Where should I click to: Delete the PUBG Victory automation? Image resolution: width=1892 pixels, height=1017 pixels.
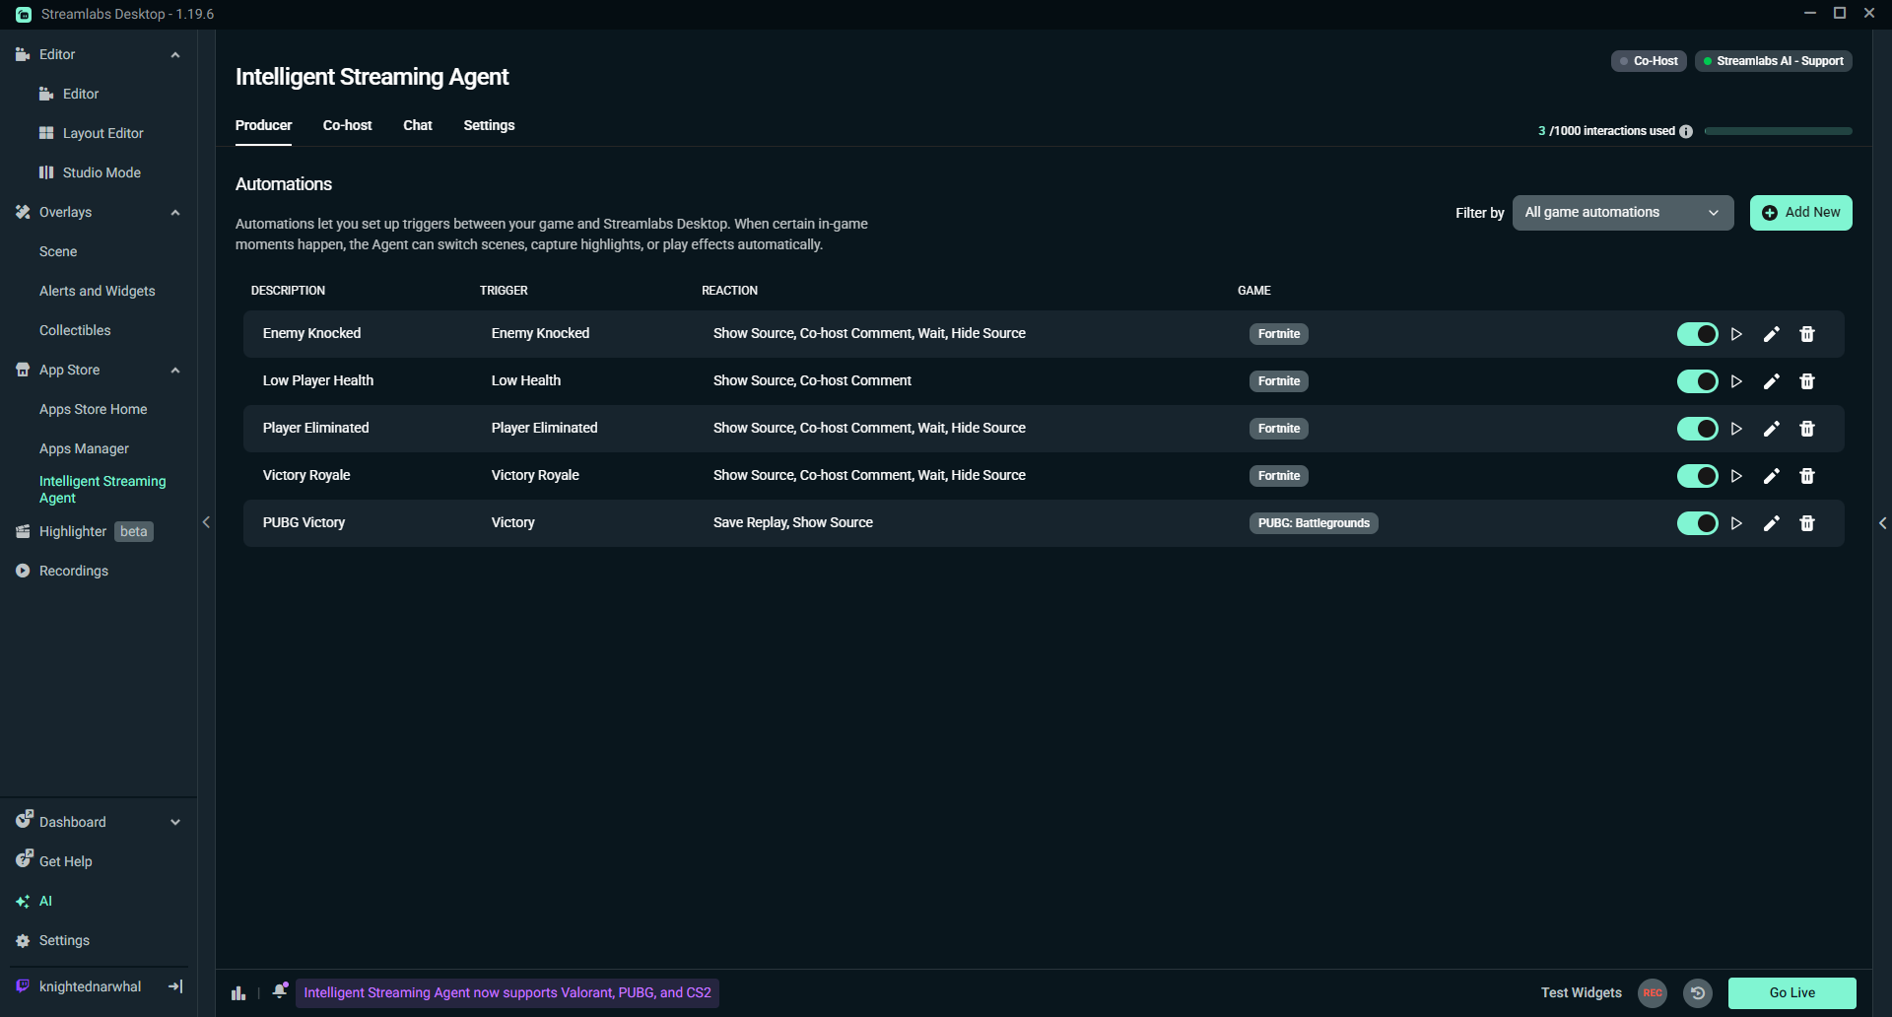coord(1807,523)
